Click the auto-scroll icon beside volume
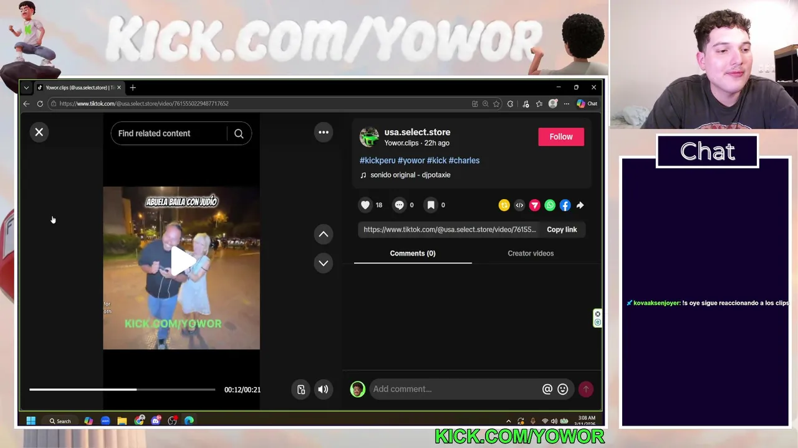The image size is (798, 448). pyautogui.click(x=301, y=390)
